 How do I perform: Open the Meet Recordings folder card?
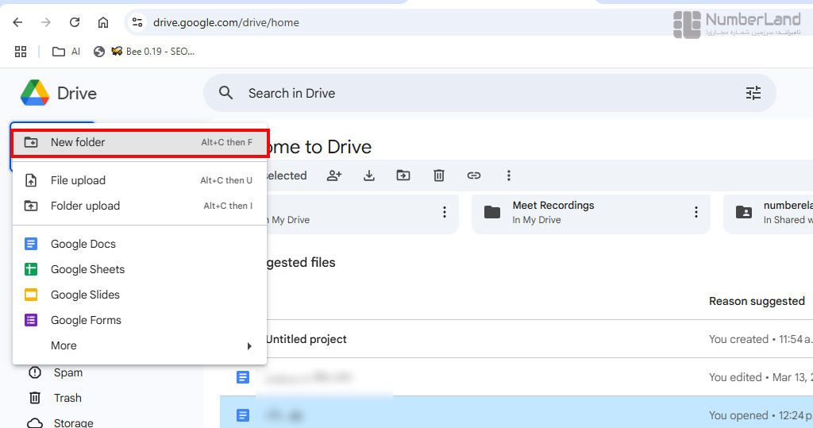click(x=591, y=214)
